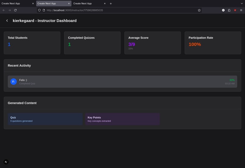Bookmark this page with the star icon

[199, 10]
